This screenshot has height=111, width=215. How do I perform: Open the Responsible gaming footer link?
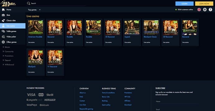click(86, 109)
